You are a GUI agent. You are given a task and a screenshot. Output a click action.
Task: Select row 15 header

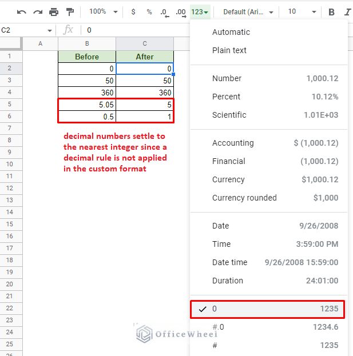[11, 225]
